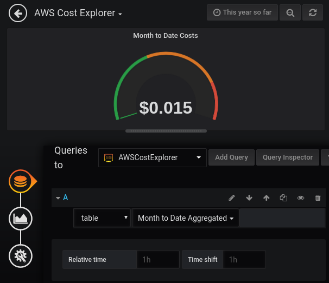
Task: Open the 'table' format dropdown
Action: pos(102,218)
